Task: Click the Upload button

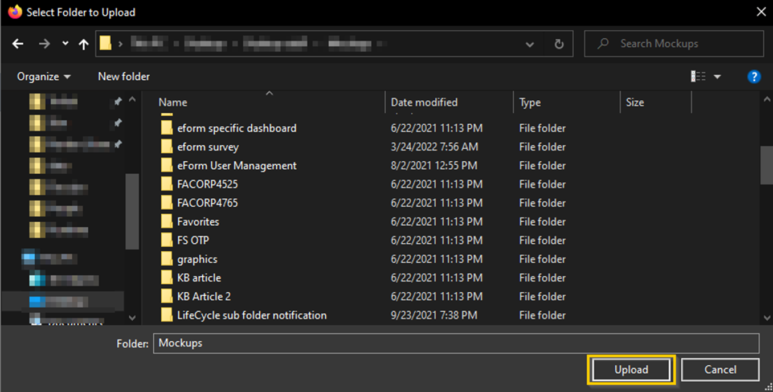Action: pos(631,370)
